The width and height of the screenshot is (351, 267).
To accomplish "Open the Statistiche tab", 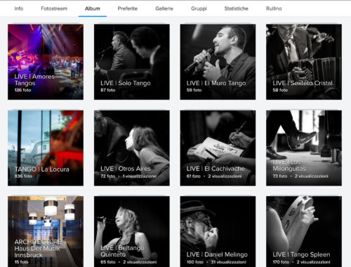I will 236,8.
